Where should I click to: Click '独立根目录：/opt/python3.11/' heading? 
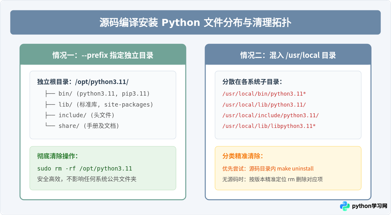(x=83, y=82)
